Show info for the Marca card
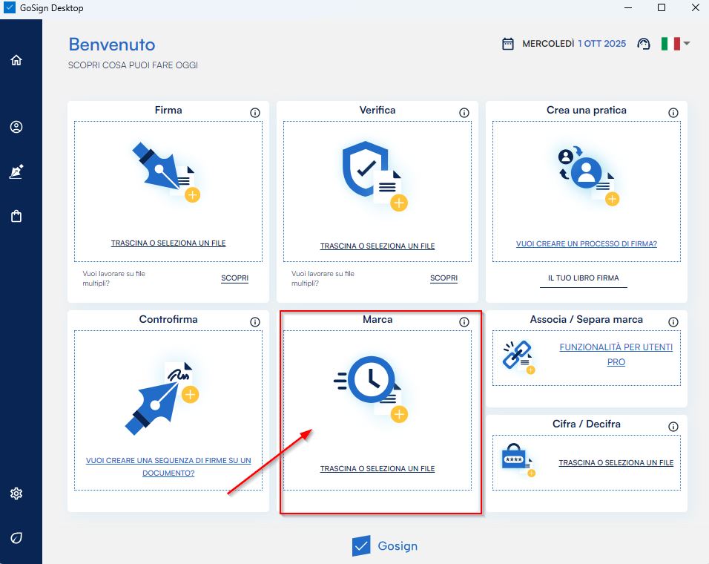The height and width of the screenshot is (564, 709). coord(464,322)
